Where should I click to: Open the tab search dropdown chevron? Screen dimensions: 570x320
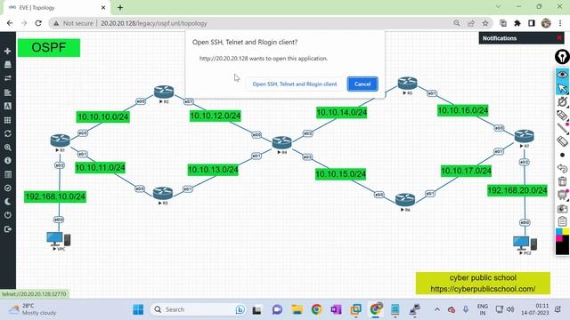(x=499, y=6)
